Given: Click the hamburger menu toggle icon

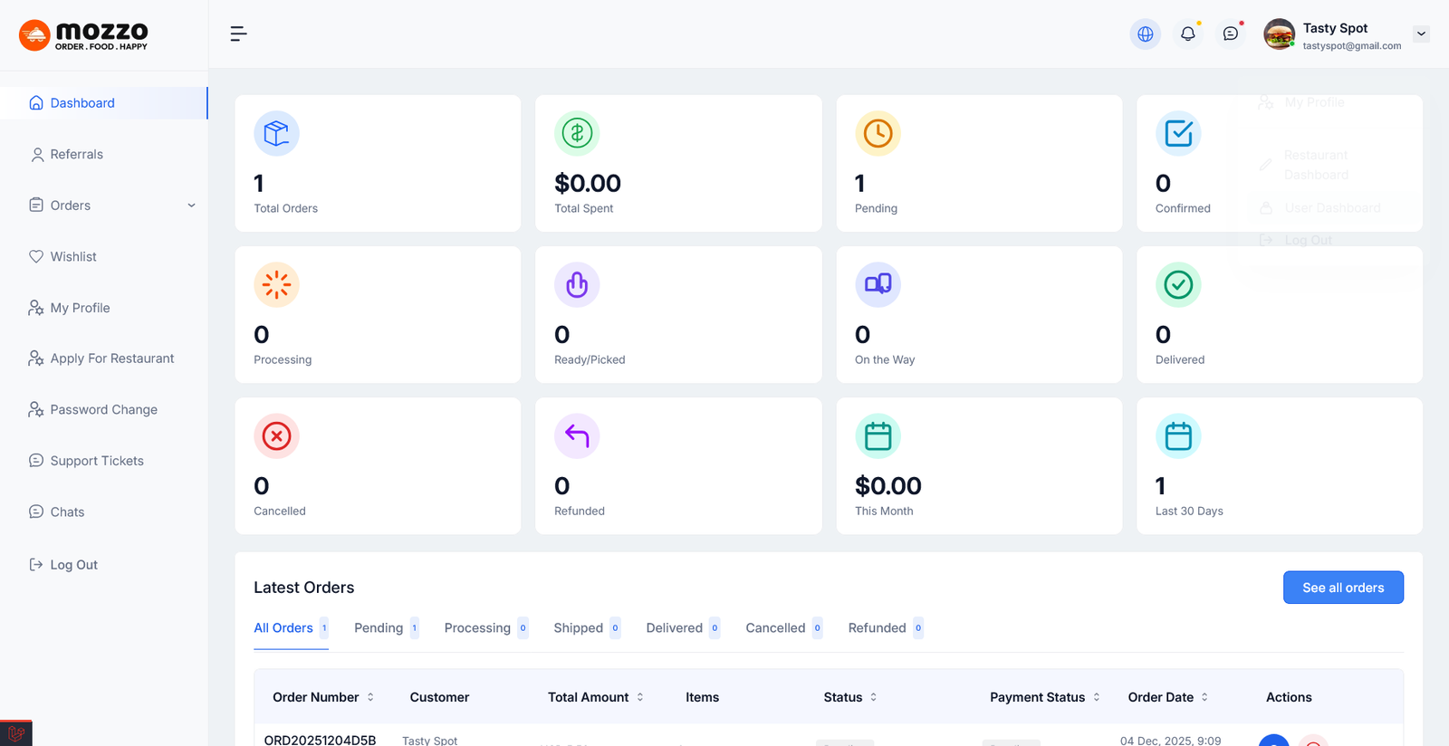Looking at the screenshot, I should coord(238,34).
